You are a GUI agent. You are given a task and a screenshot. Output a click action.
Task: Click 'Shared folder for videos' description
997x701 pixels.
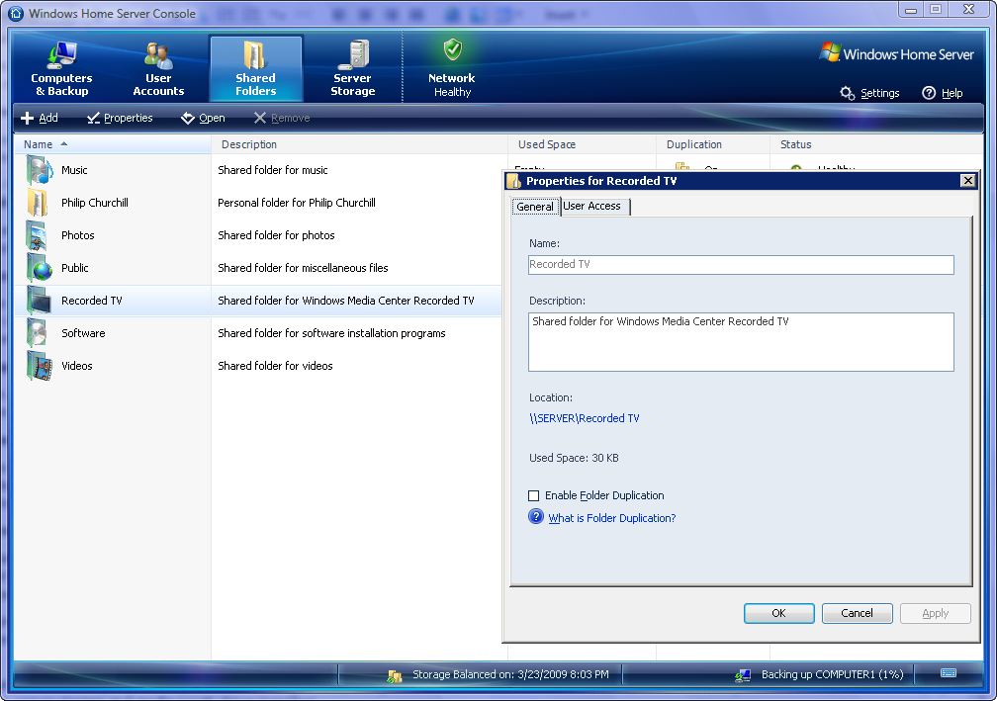[275, 366]
